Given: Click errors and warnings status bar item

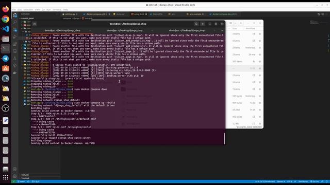Looking at the screenshot, I should pos(36,181).
